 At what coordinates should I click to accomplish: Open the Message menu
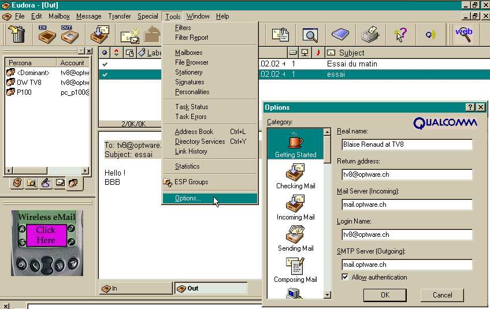[89, 16]
